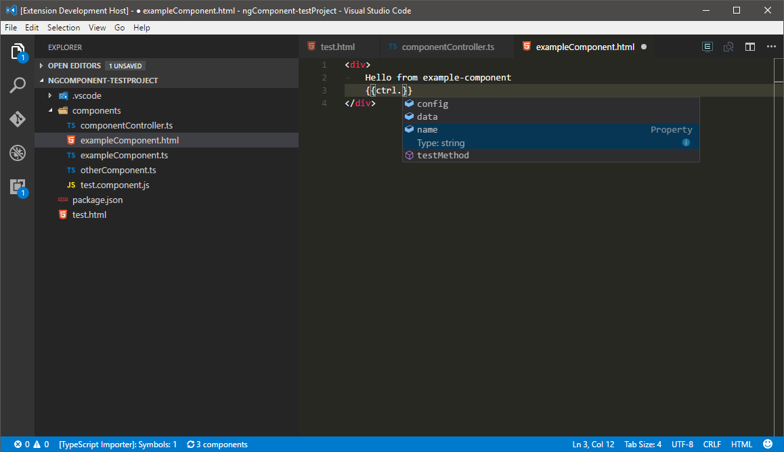Click the Open Preview editor icon

707,47
